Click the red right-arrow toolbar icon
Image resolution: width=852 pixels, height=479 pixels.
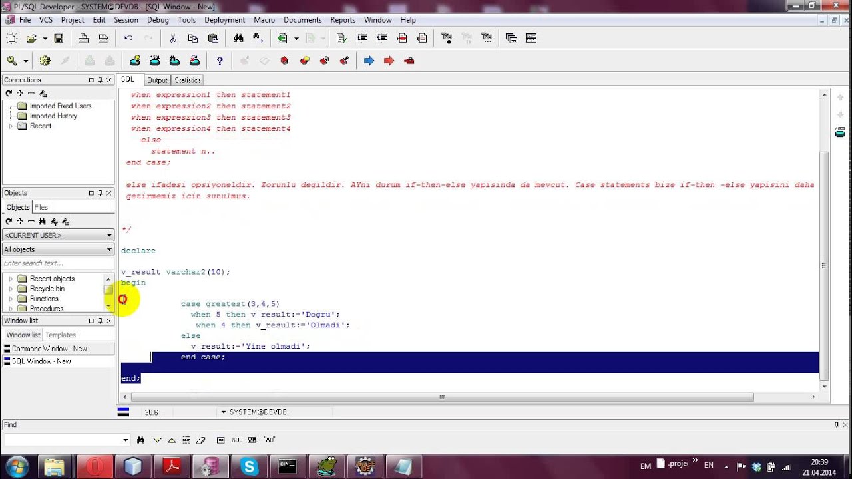pyautogui.click(x=389, y=61)
